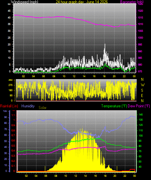The width and height of the screenshot is (151, 180).
Task: Click "360" on the wind direction axis
Action: point(10,80)
